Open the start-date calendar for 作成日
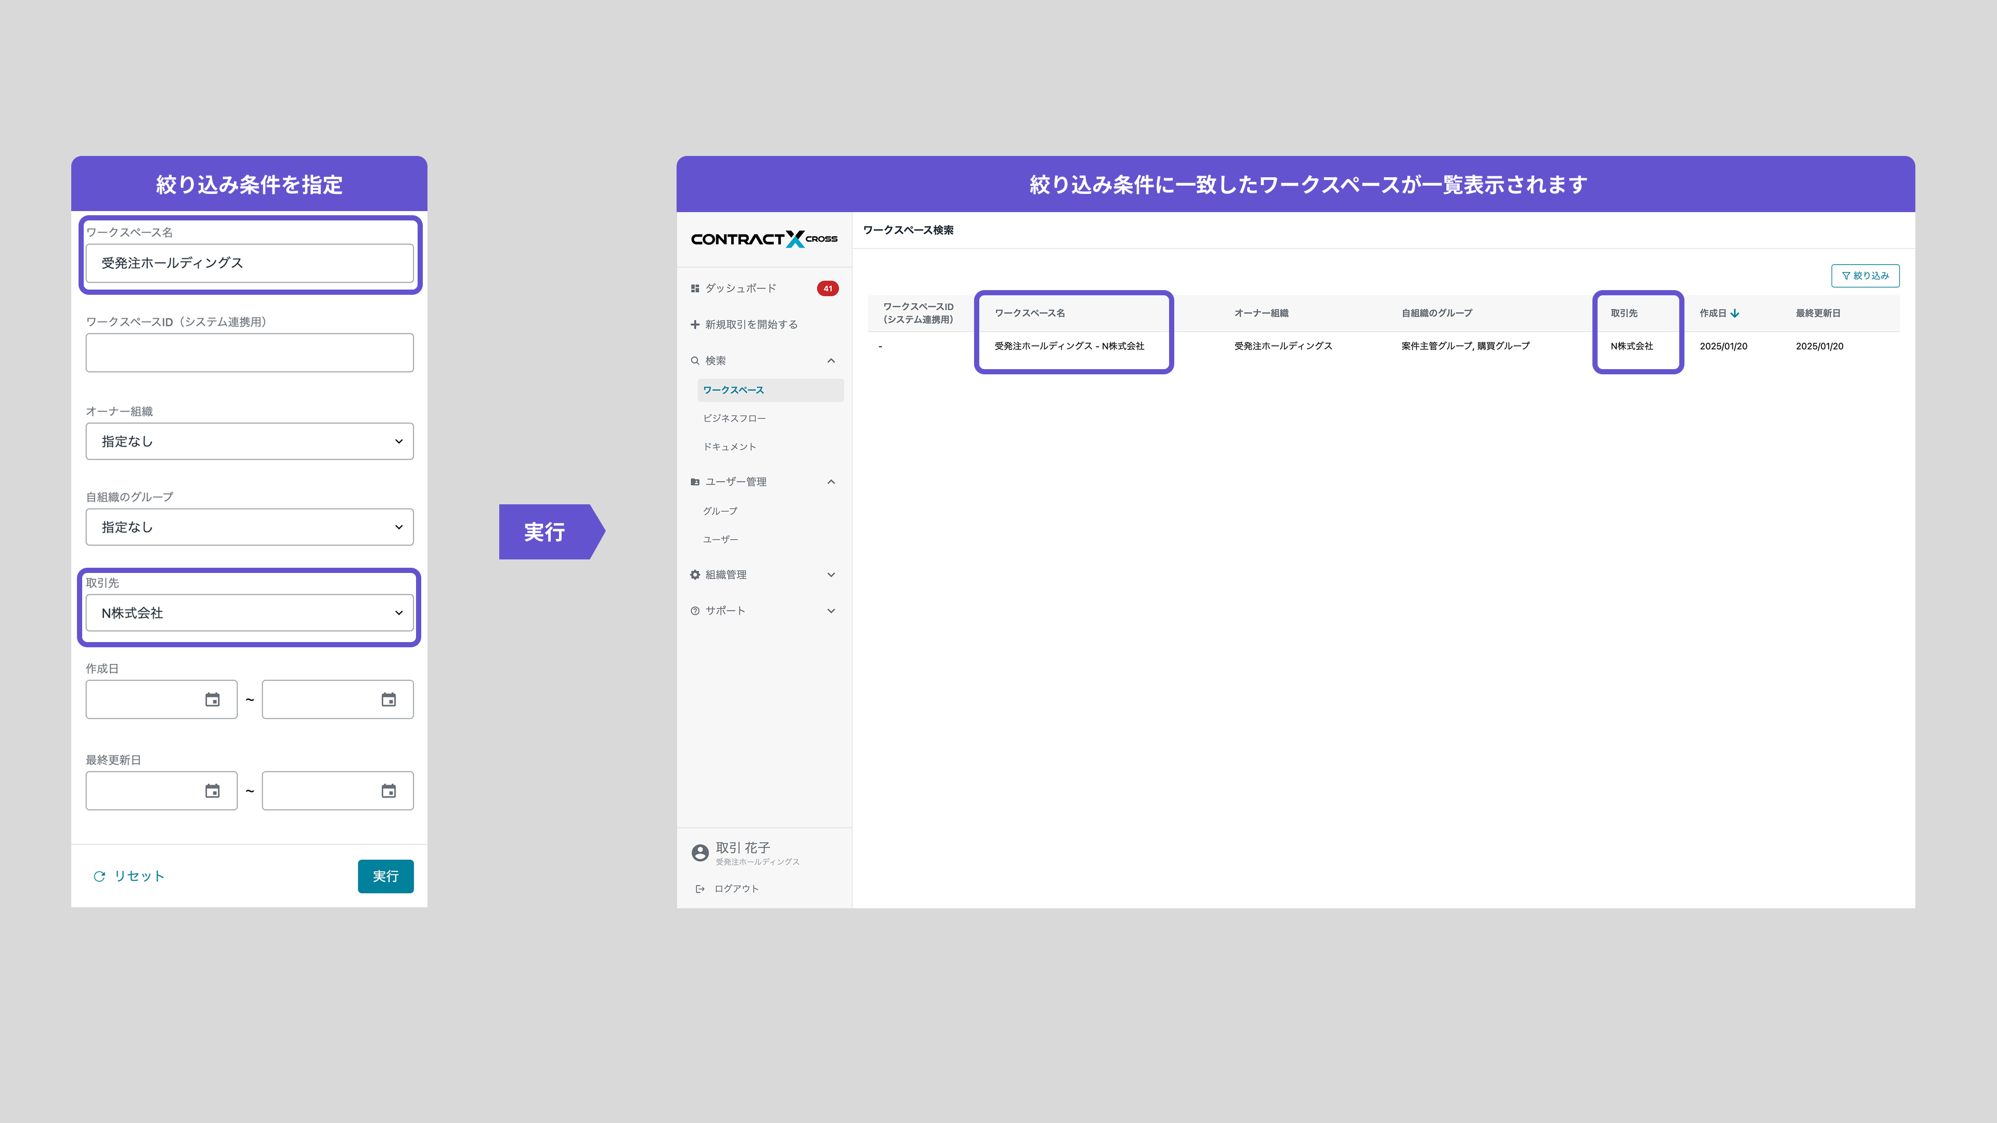The width and height of the screenshot is (1997, 1123). point(212,700)
